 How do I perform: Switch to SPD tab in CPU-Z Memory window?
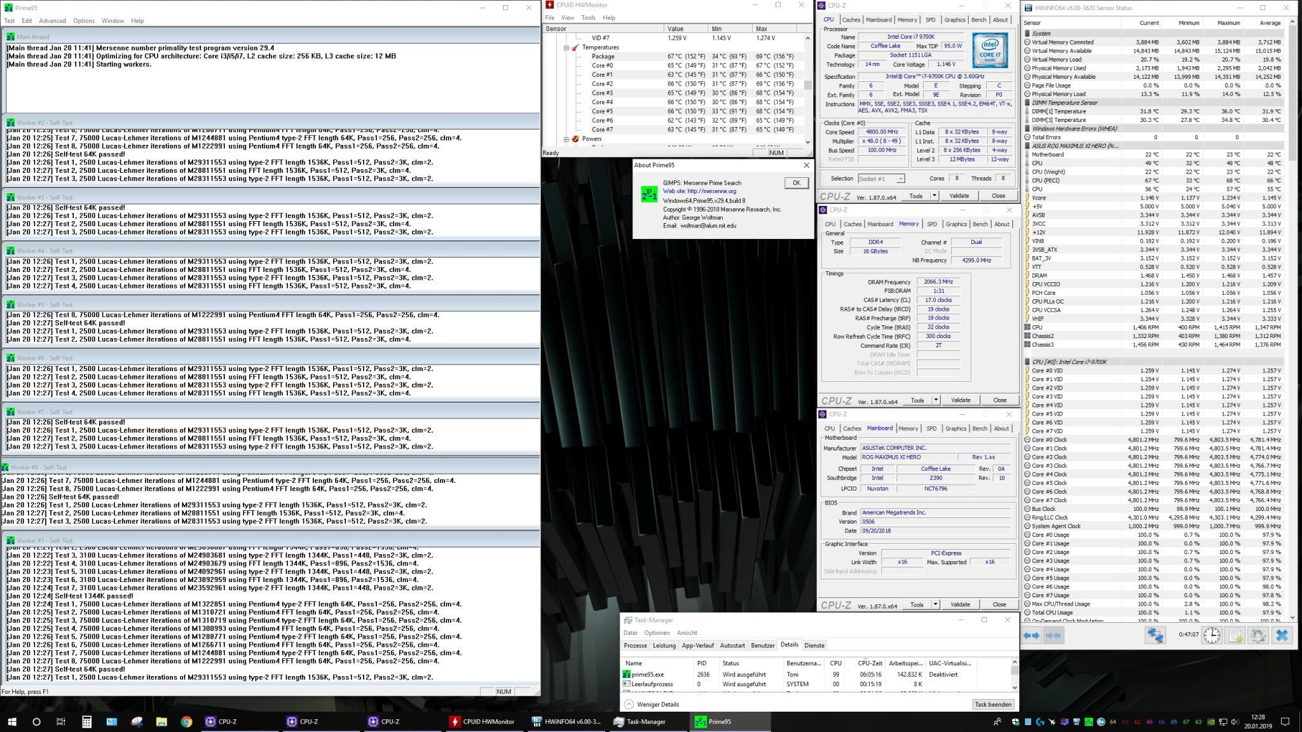(x=931, y=224)
